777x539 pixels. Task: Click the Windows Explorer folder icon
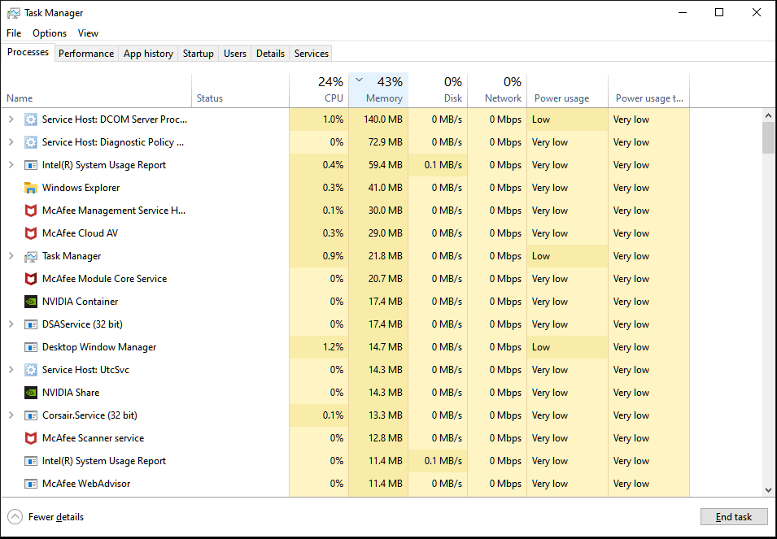coord(31,188)
